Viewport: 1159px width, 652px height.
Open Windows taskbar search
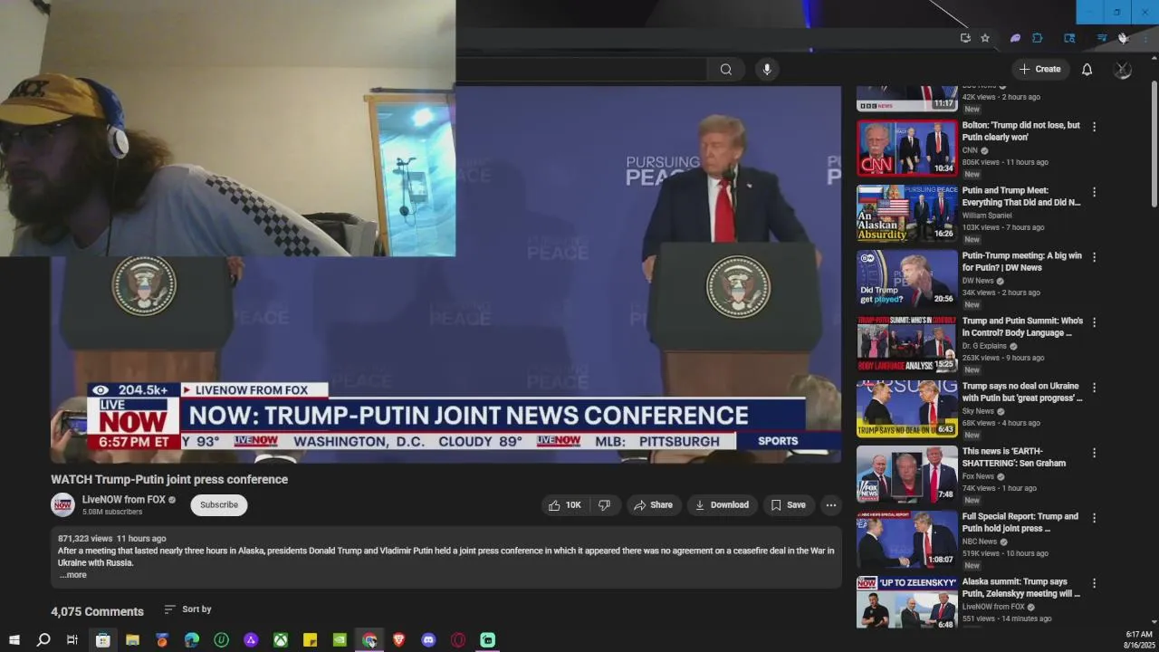click(x=43, y=640)
